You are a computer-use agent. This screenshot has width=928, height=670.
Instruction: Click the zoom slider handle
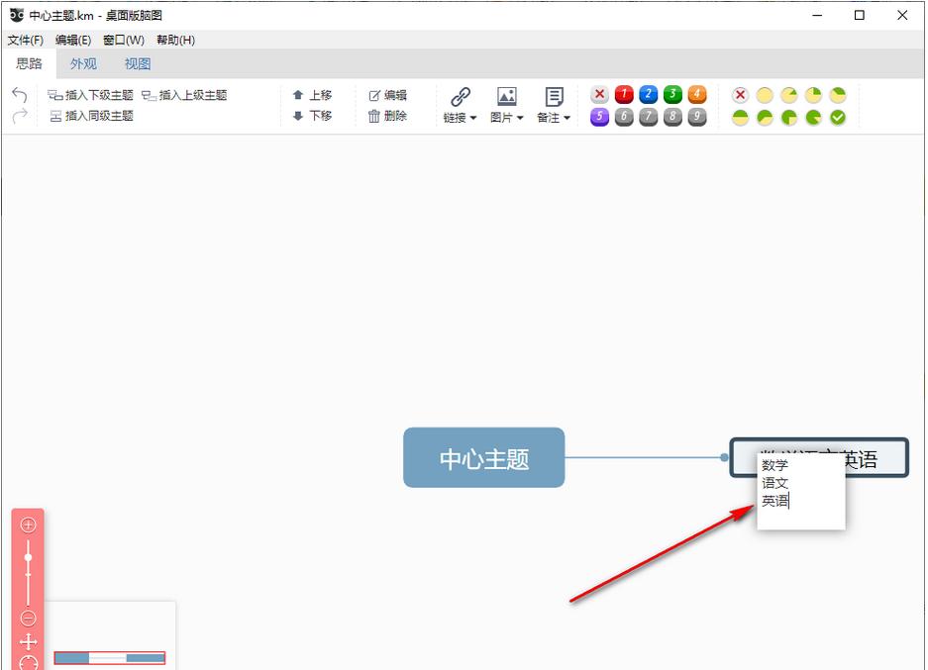28,557
